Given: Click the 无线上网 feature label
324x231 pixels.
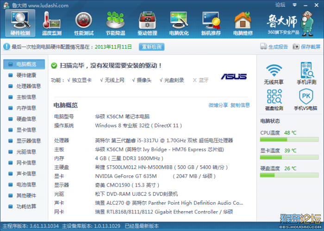Looking at the screenshot, I should (114, 80).
